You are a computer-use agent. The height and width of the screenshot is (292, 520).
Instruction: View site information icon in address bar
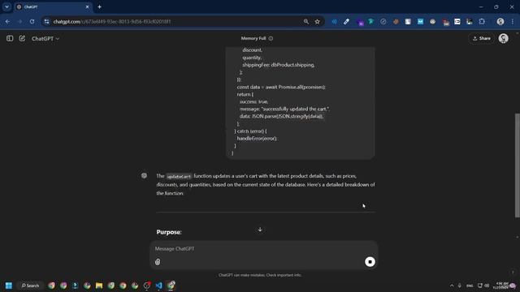tap(47, 22)
